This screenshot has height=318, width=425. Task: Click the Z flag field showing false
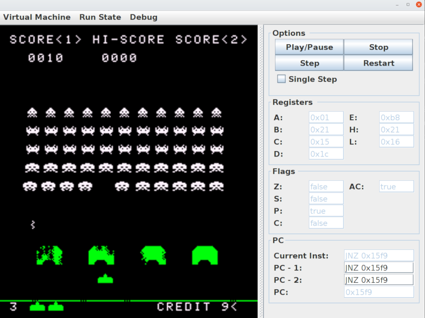(x=326, y=186)
